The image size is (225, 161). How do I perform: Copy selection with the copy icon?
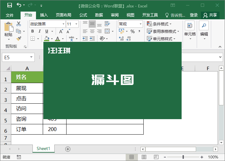[19, 31]
